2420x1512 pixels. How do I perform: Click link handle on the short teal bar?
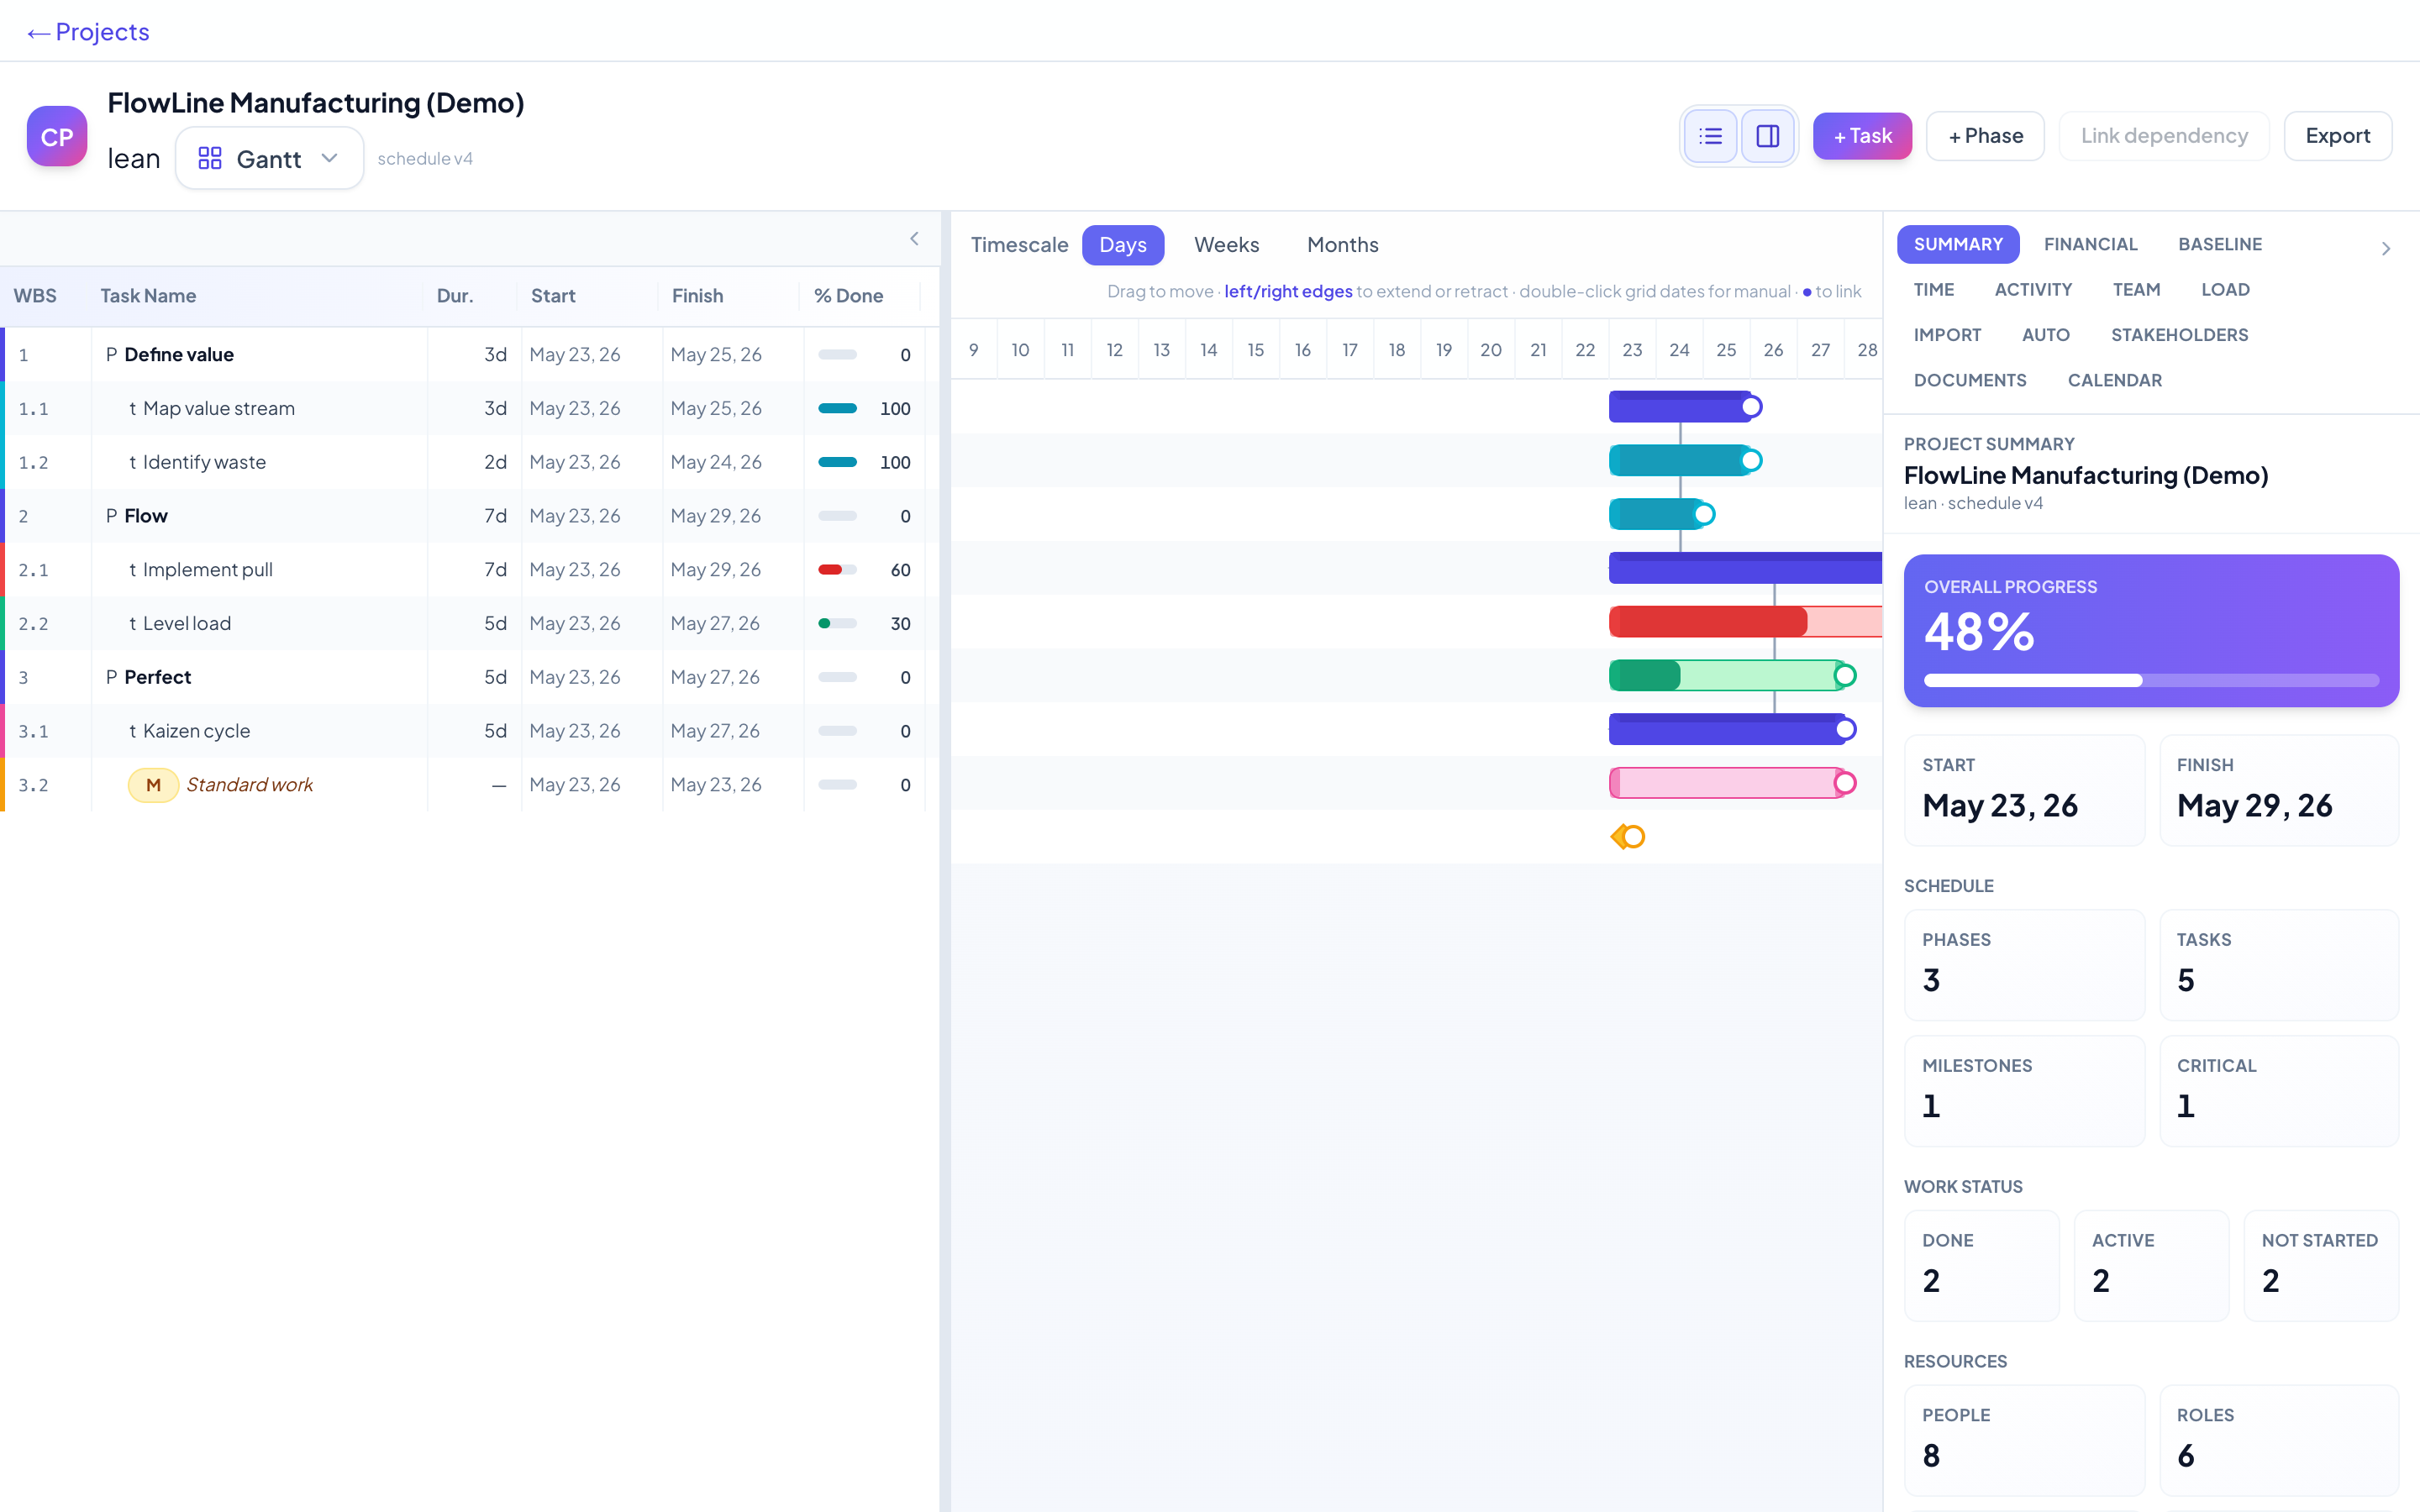tap(1704, 515)
